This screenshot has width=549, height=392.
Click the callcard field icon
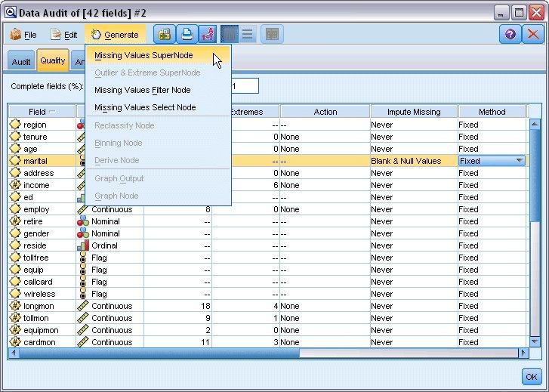coord(15,282)
